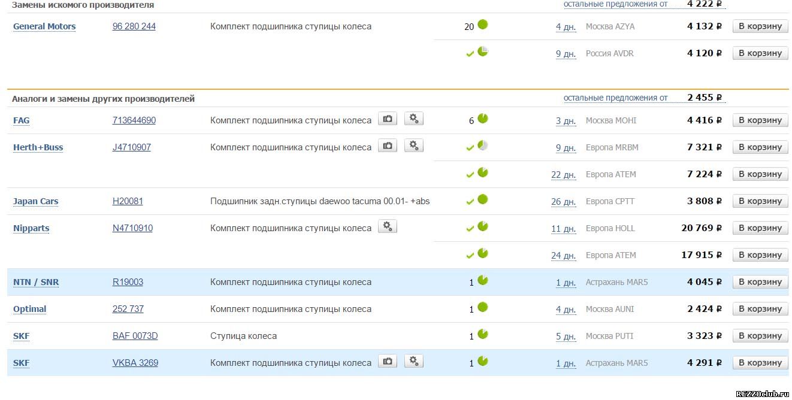Add the Nipparts 20 769 ₽ offer to cart
792x400 pixels.
[760, 228]
